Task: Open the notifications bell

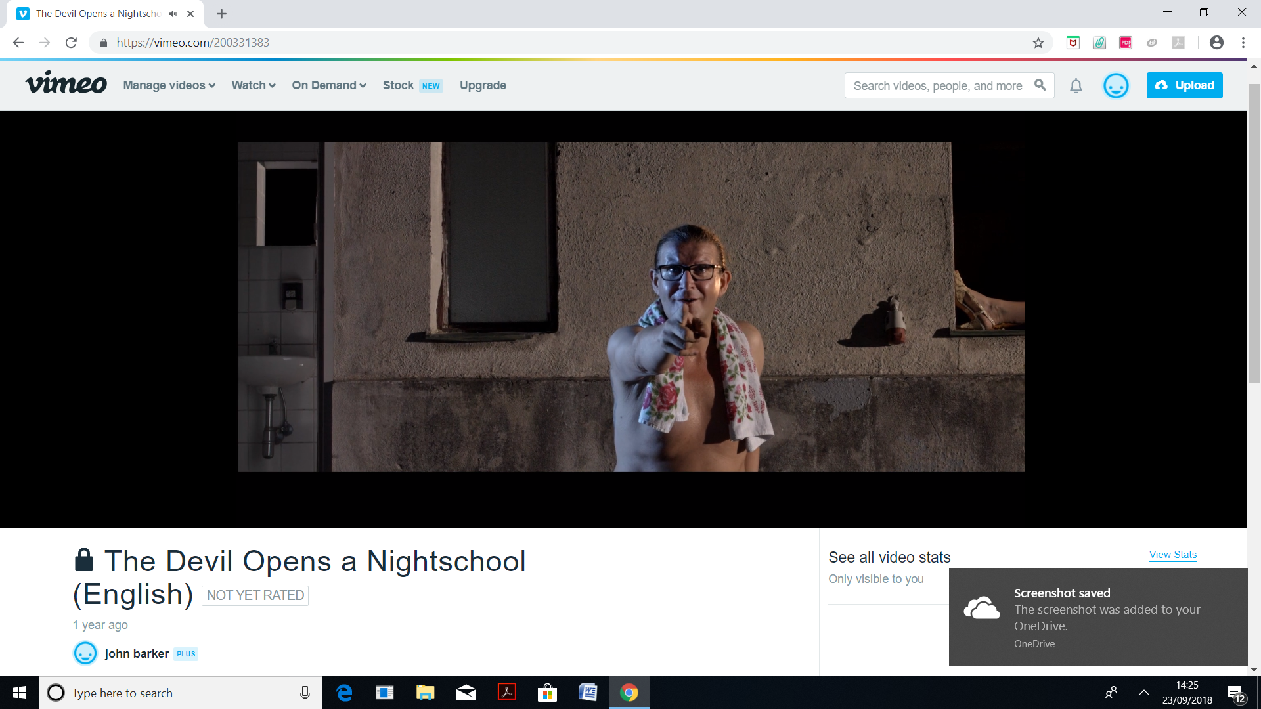Action: pos(1076,86)
